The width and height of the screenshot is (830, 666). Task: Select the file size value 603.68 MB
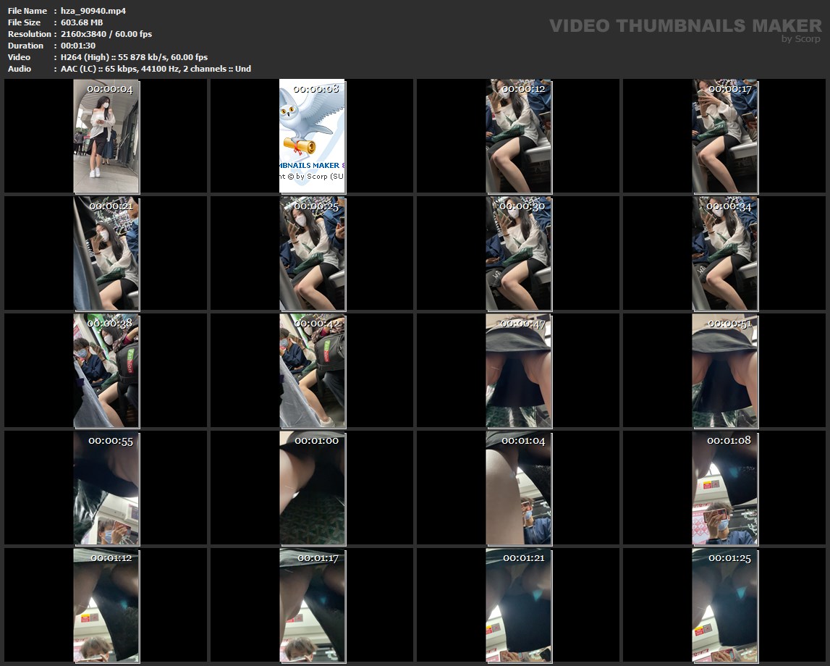pyautogui.click(x=82, y=22)
